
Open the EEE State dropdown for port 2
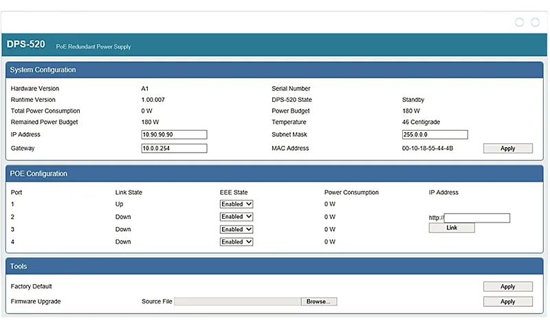236,217
